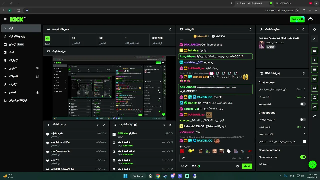This screenshot has width=320, height=180.
Task: Select البث in the sidebar
Action: [21, 28]
